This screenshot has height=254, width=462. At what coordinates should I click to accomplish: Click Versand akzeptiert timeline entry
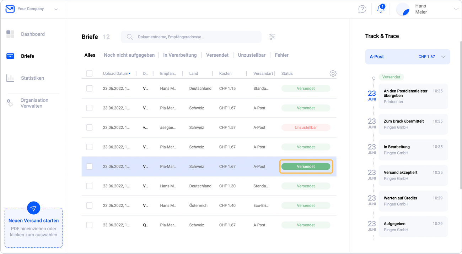point(413,175)
